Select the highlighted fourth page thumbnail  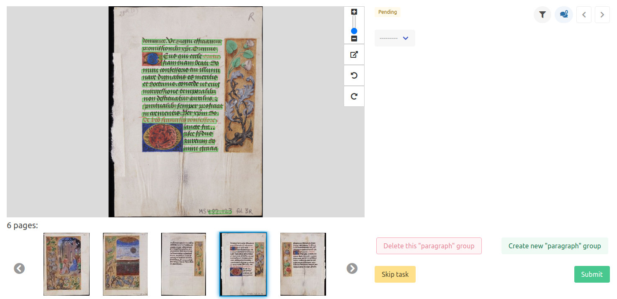click(x=243, y=264)
